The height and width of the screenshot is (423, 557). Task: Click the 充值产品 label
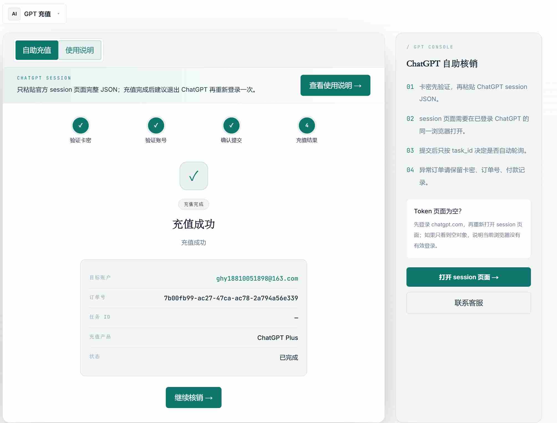100,337
